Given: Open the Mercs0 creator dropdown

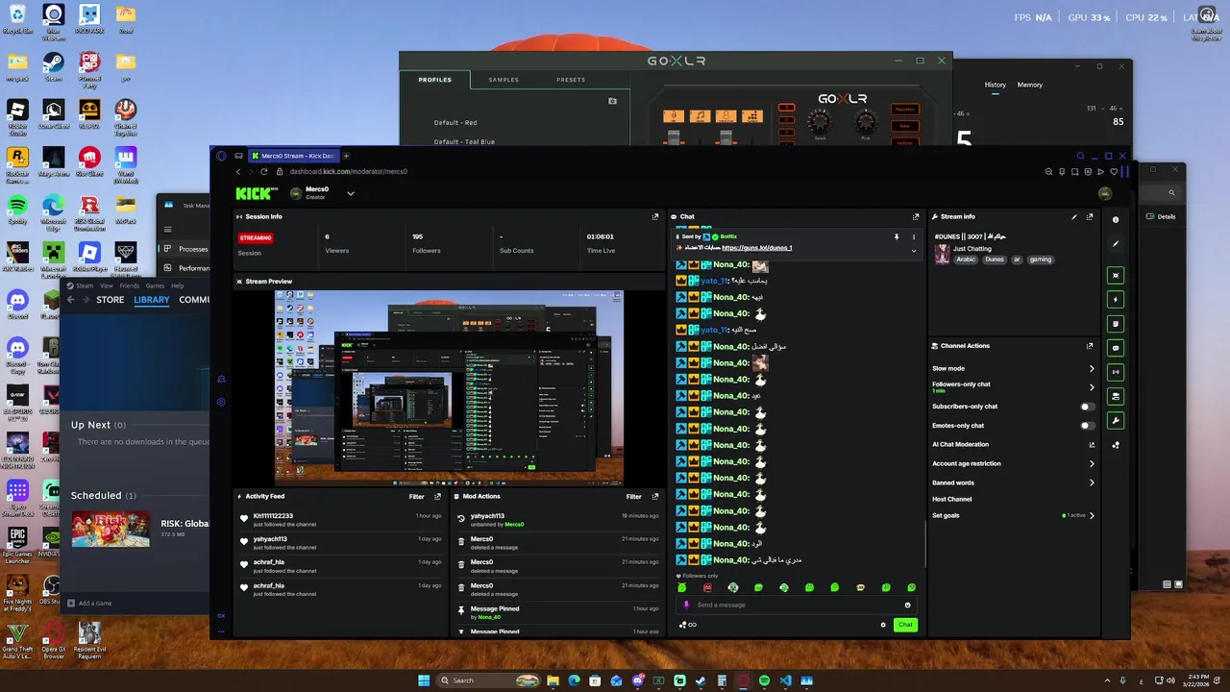Looking at the screenshot, I should 350,193.
